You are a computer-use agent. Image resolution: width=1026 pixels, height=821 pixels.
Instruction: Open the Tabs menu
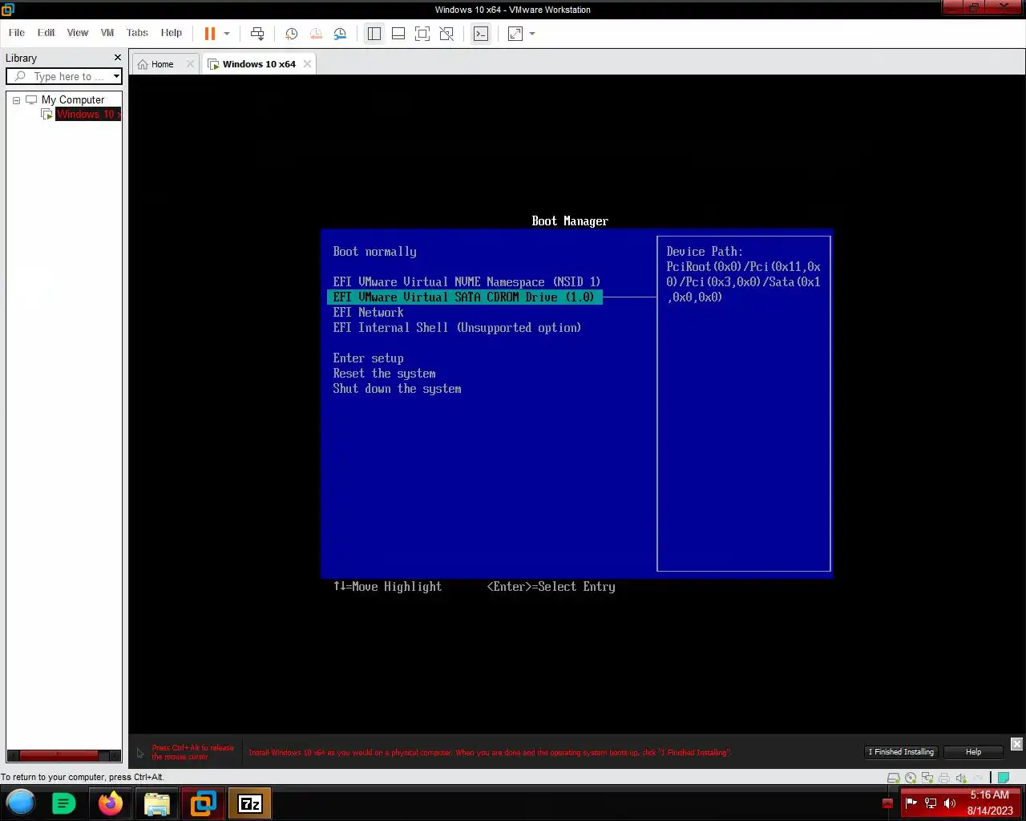(x=137, y=33)
